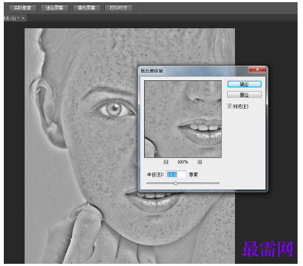This screenshot has width=303, height=266.
Task: Close the 高反差保留 dialog with red X
Action: point(257,69)
